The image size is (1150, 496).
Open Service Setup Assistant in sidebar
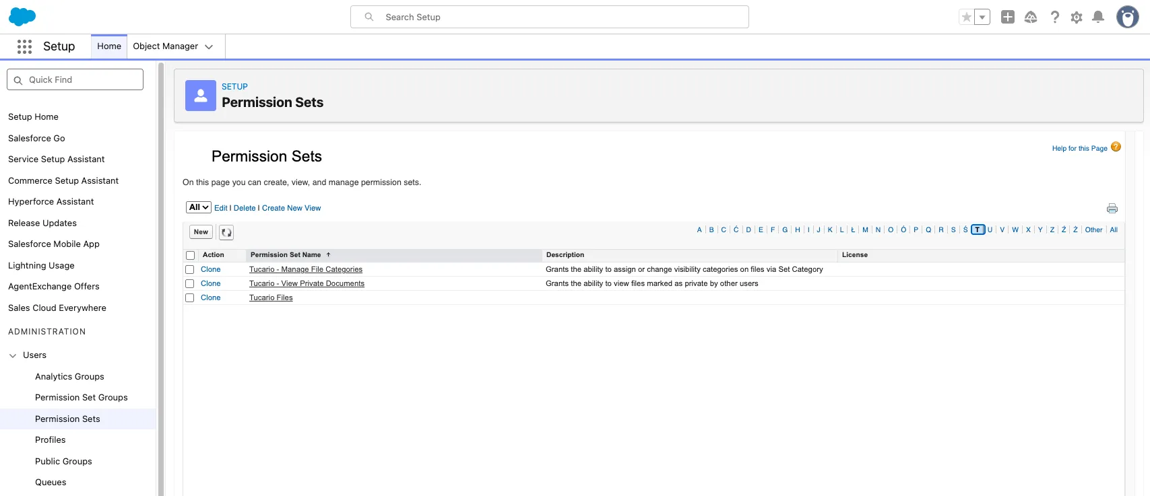(57, 160)
